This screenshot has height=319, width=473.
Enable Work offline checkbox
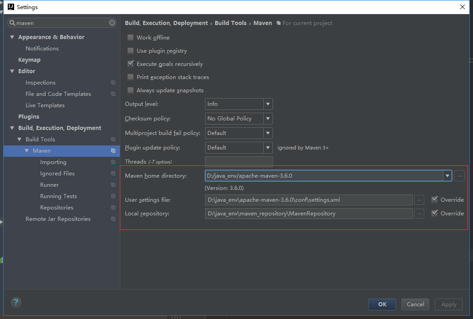coord(131,37)
